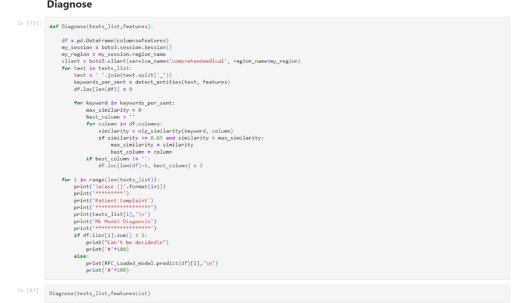The width and height of the screenshot is (519, 303).
Task: Click the print(texts_list[i],'\n') line
Action: point(112,214)
